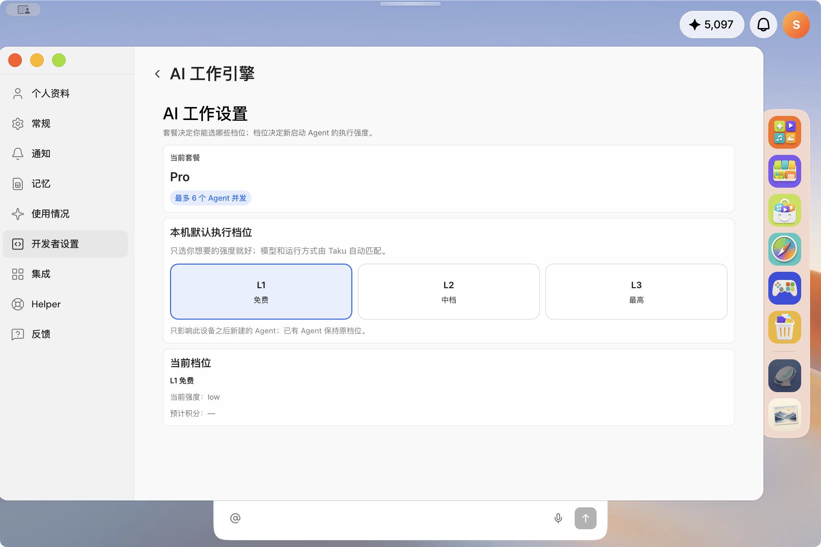Click the Pro plan name text
The width and height of the screenshot is (821, 547).
point(180,177)
